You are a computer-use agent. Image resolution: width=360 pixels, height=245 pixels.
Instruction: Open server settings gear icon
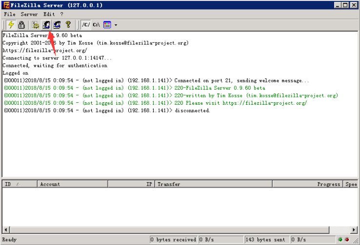tap(36, 24)
